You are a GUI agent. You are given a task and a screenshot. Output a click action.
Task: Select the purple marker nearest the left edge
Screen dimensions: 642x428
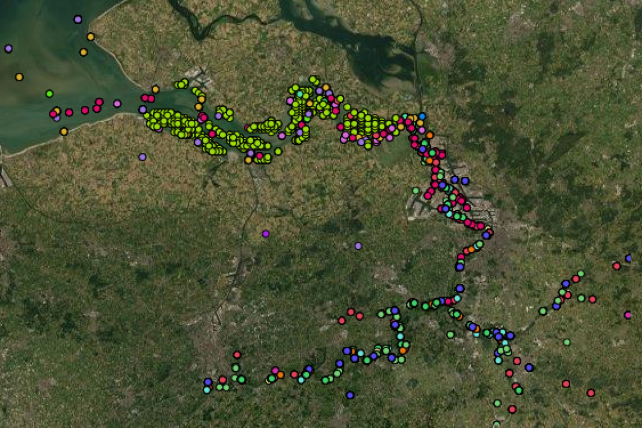tap(8, 49)
